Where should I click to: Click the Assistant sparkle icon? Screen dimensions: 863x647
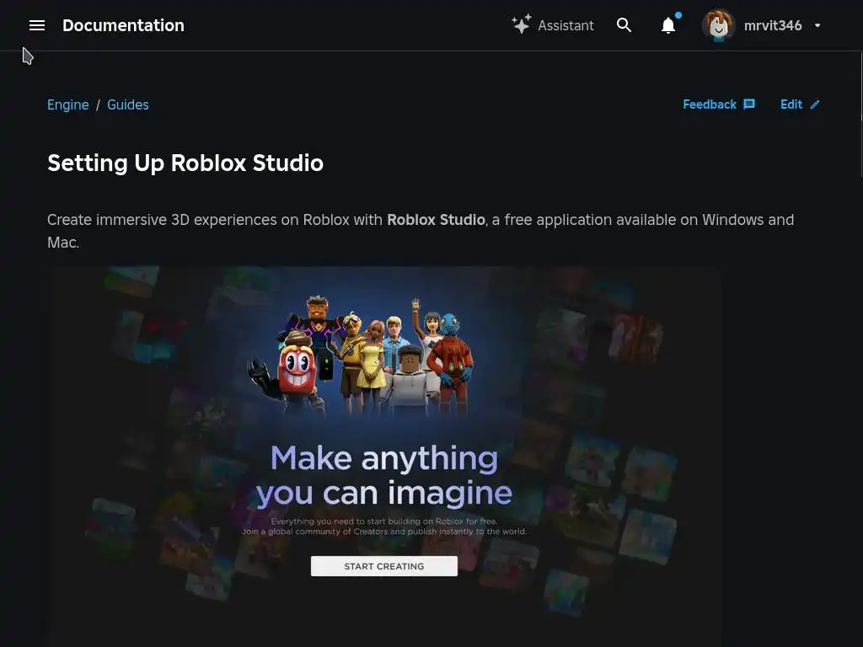pos(521,24)
